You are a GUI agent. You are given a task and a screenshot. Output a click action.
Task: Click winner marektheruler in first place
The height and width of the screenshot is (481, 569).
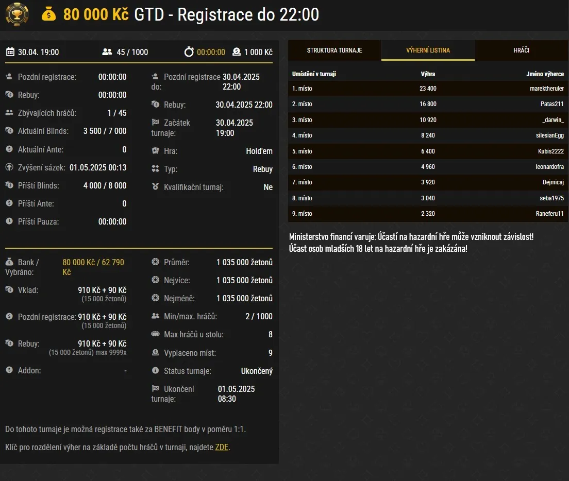534,89
